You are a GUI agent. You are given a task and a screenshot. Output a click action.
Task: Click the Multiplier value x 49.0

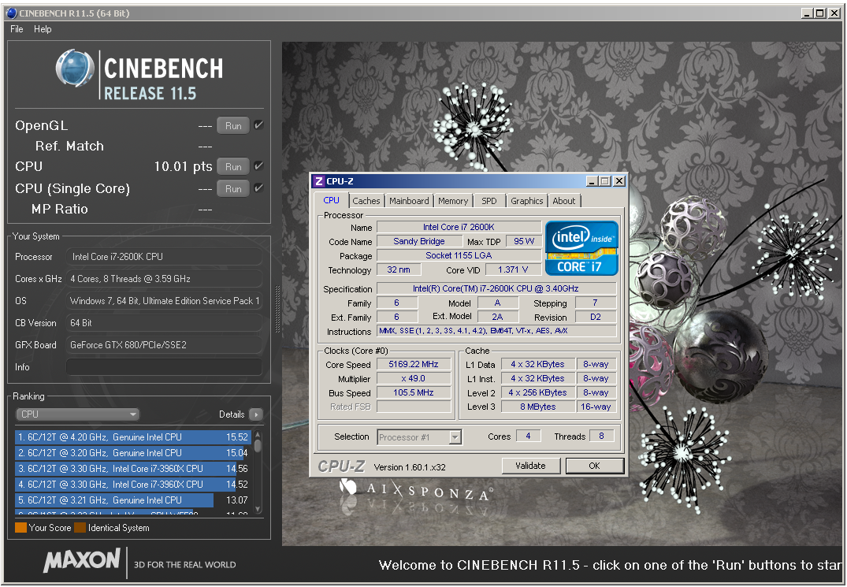(x=414, y=378)
